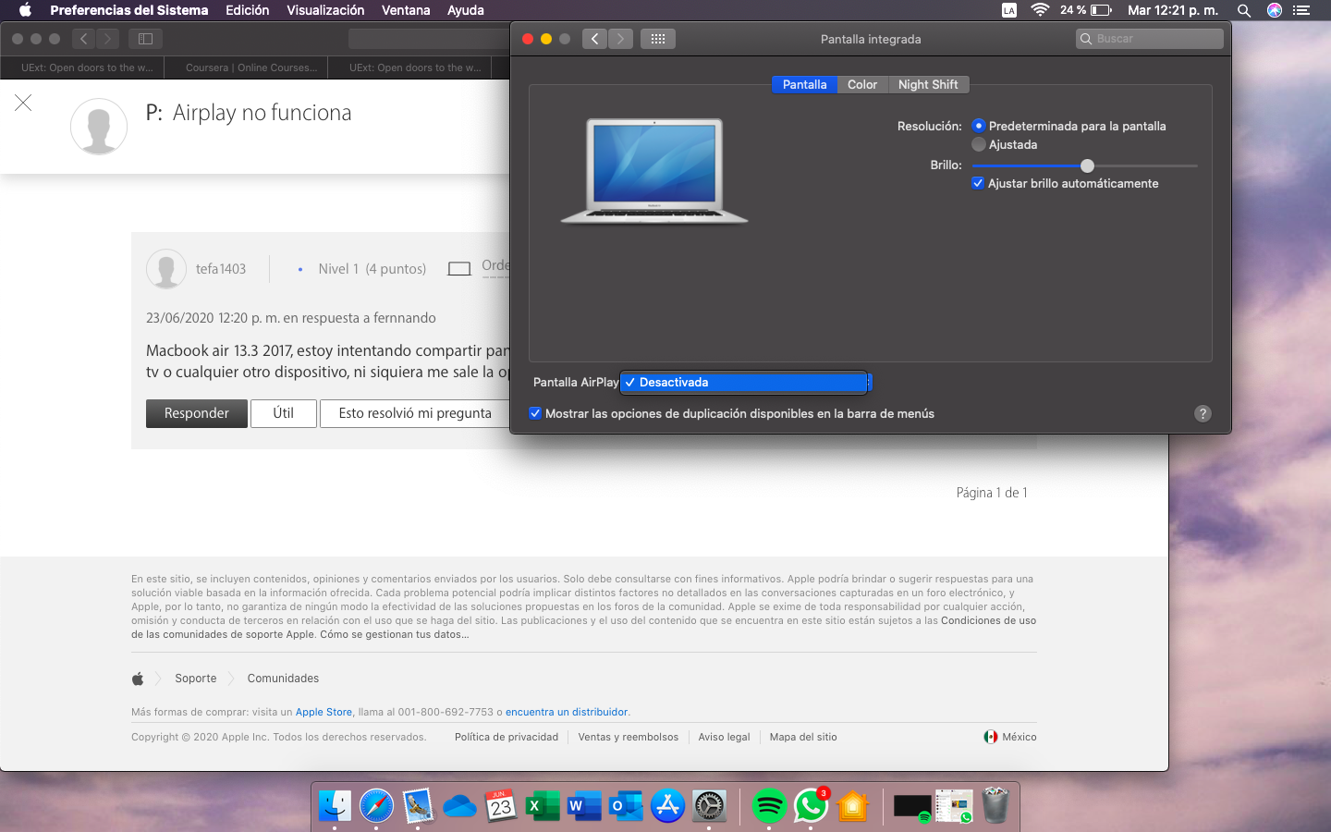This screenshot has width=1331, height=832.
Task: Open WhatsApp from the dock
Action: pos(811,806)
